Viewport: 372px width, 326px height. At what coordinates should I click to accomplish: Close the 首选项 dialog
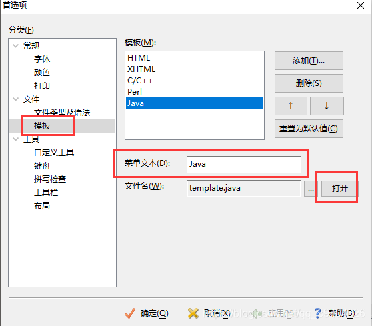pos(361,5)
